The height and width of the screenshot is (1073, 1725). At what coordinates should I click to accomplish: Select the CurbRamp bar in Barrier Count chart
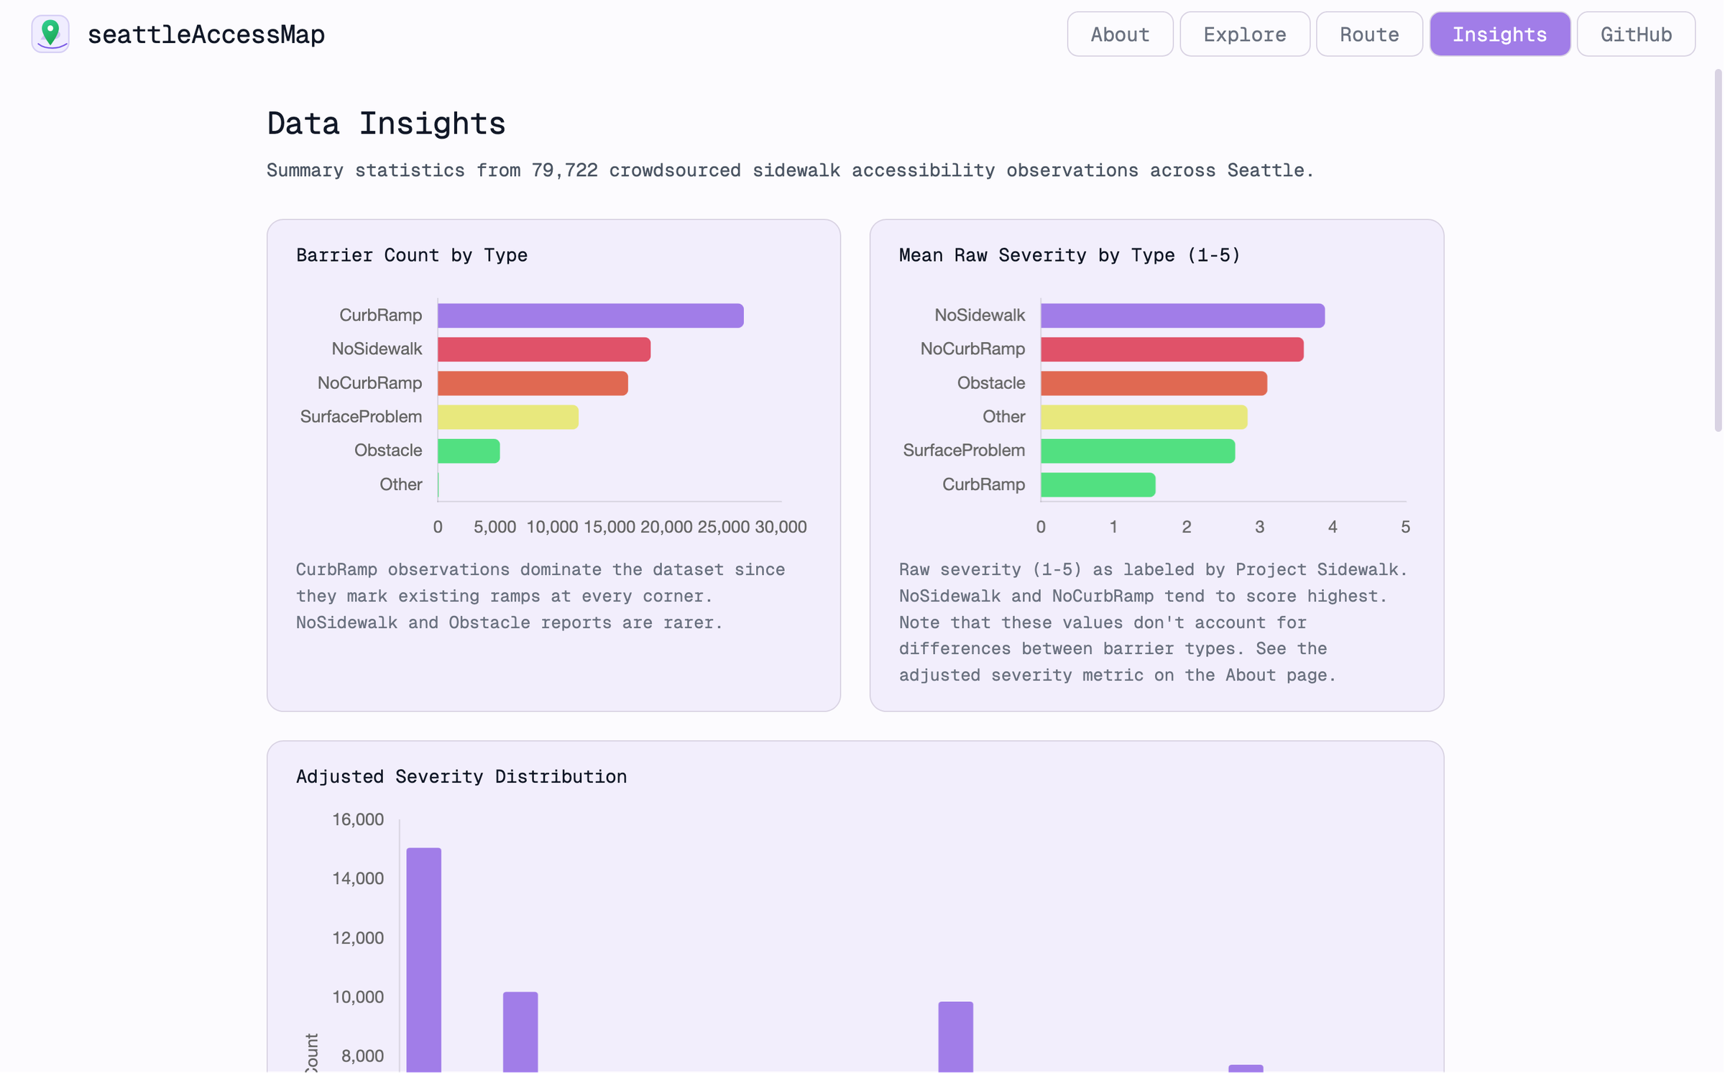point(589,315)
